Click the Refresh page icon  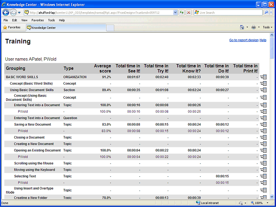pos(182,13)
